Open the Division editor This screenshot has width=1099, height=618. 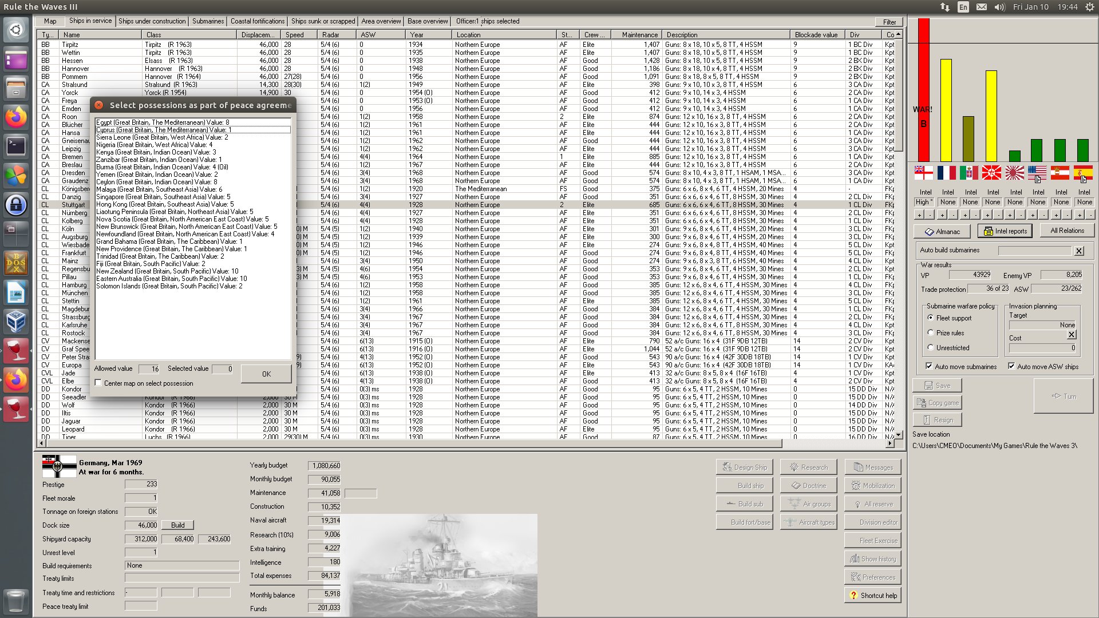click(872, 522)
